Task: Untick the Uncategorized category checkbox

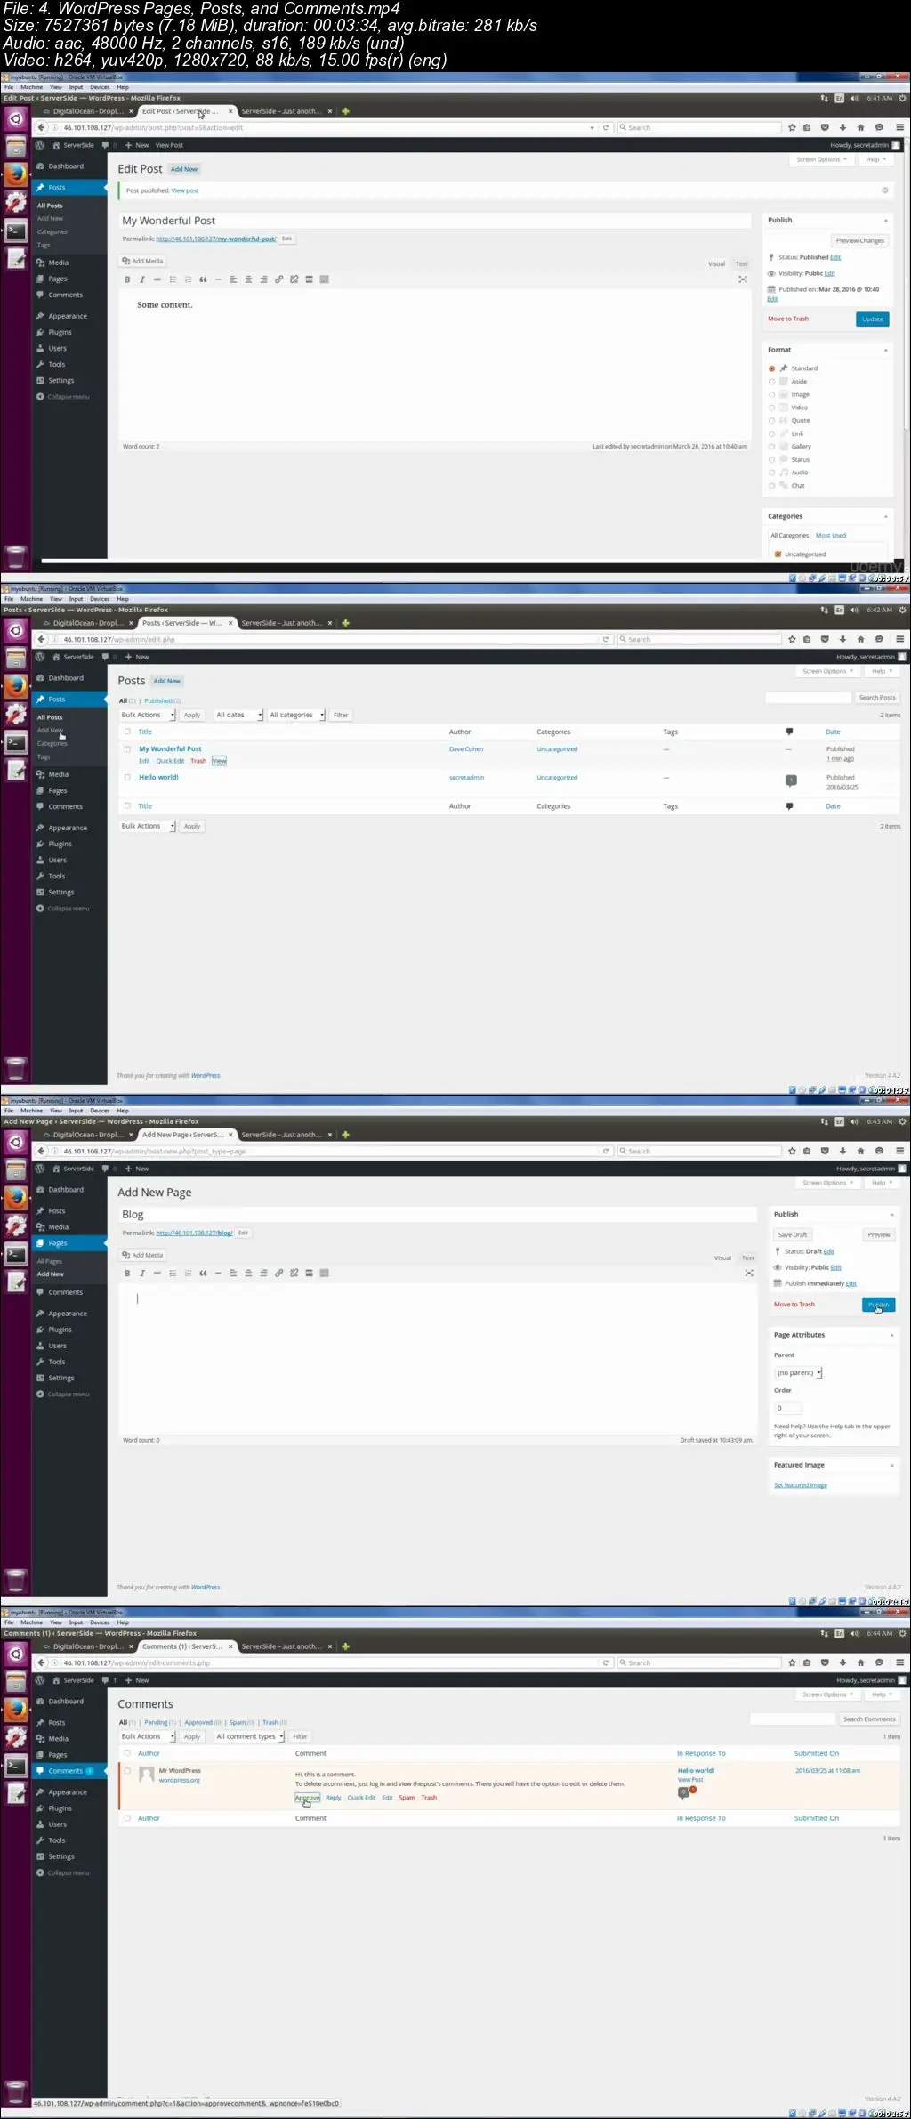Action: pos(778,554)
